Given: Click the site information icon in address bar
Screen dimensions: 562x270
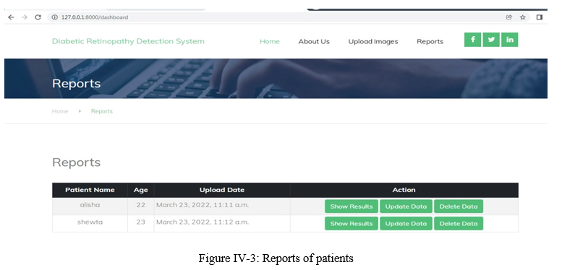Looking at the screenshot, I should coord(54,17).
